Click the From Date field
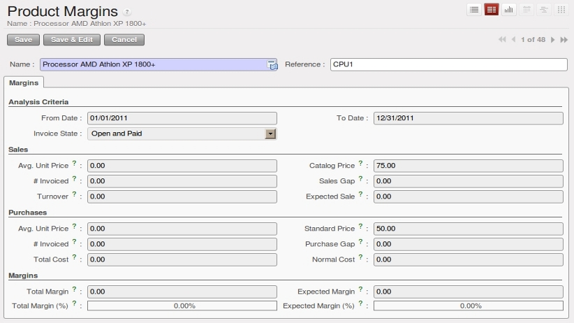574x323 pixels. click(182, 118)
